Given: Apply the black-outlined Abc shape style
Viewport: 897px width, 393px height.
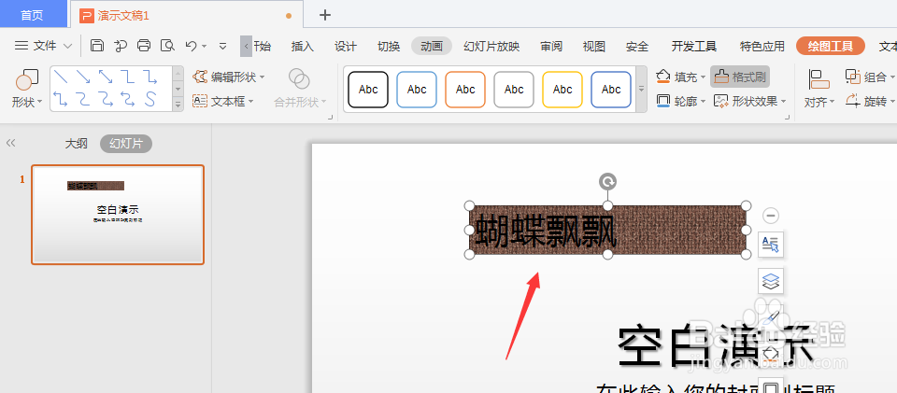Looking at the screenshot, I should click(x=368, y=89).
